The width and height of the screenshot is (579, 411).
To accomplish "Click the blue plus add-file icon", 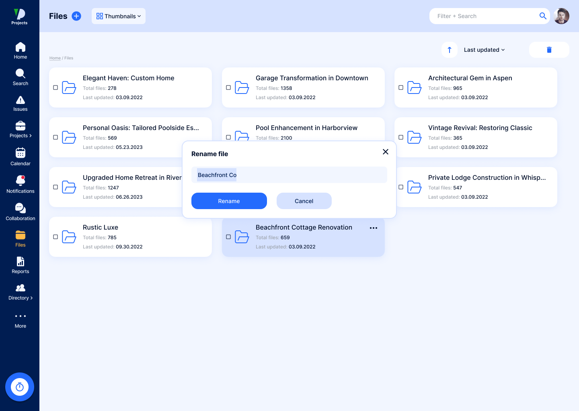I will (x=76, y=16).
